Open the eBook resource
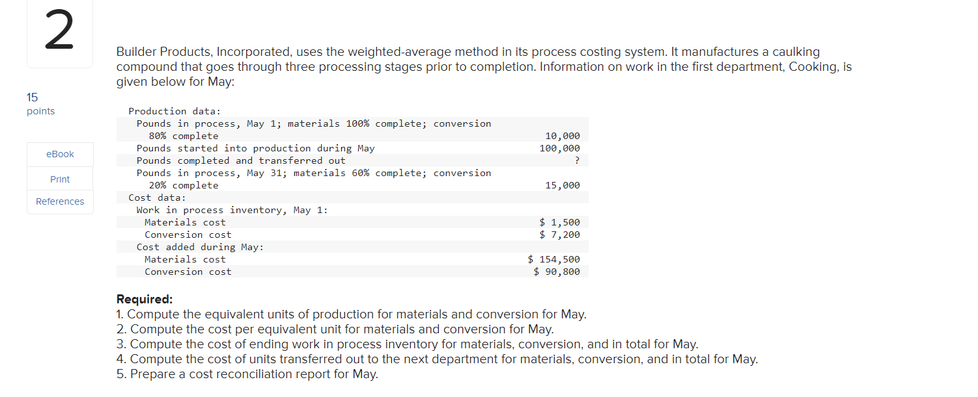Viewport: 978px width, 397px height. click(60, 154)
